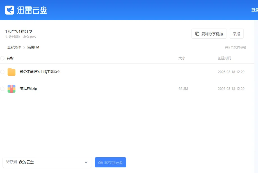Click the 猫耳FM breadcrumb item
The image size is (258, 173).
coord(33,47)
